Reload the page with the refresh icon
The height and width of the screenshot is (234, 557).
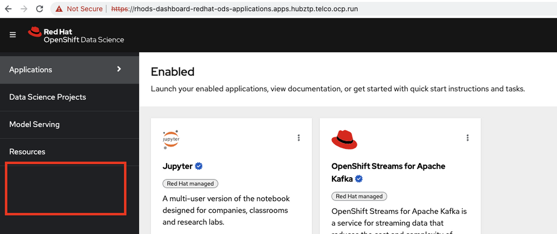(40, 9)
